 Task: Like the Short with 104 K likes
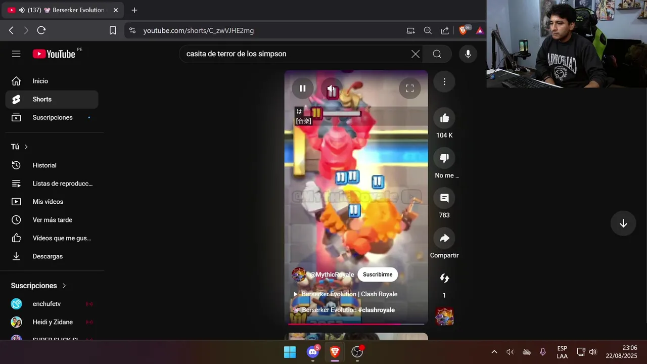coord(444,118)
